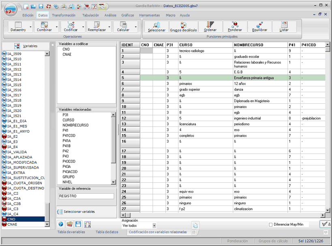
Task: Click the blue help icon below variables panel
Action: click(x=61, y=224)
